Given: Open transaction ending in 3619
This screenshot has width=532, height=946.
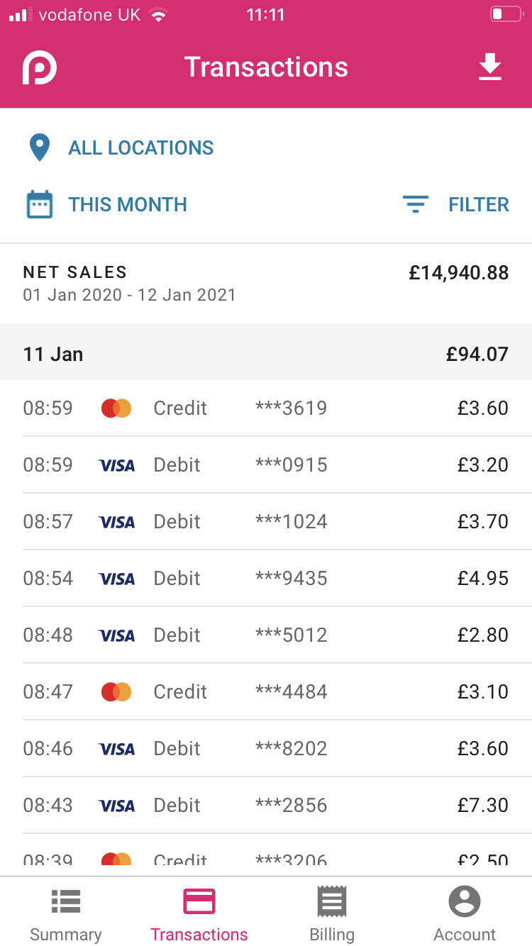Looking at the screenshot, I should 266,408.
